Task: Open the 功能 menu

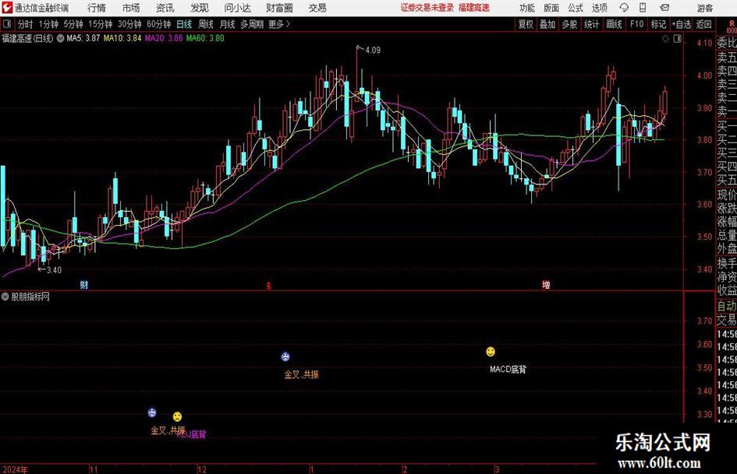Action: coord(527,8)
